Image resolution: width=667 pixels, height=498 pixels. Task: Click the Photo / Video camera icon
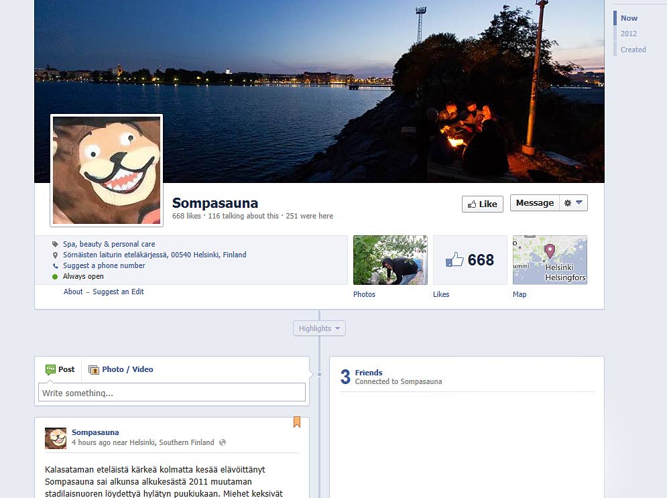coord(94,369)
